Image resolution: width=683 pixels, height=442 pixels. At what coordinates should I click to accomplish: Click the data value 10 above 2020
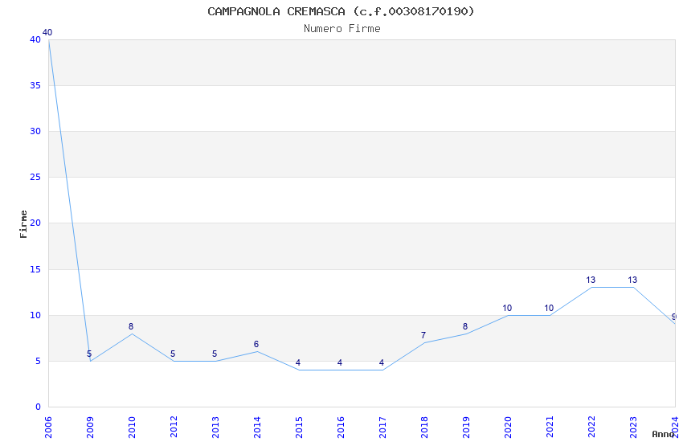(507, 309)
